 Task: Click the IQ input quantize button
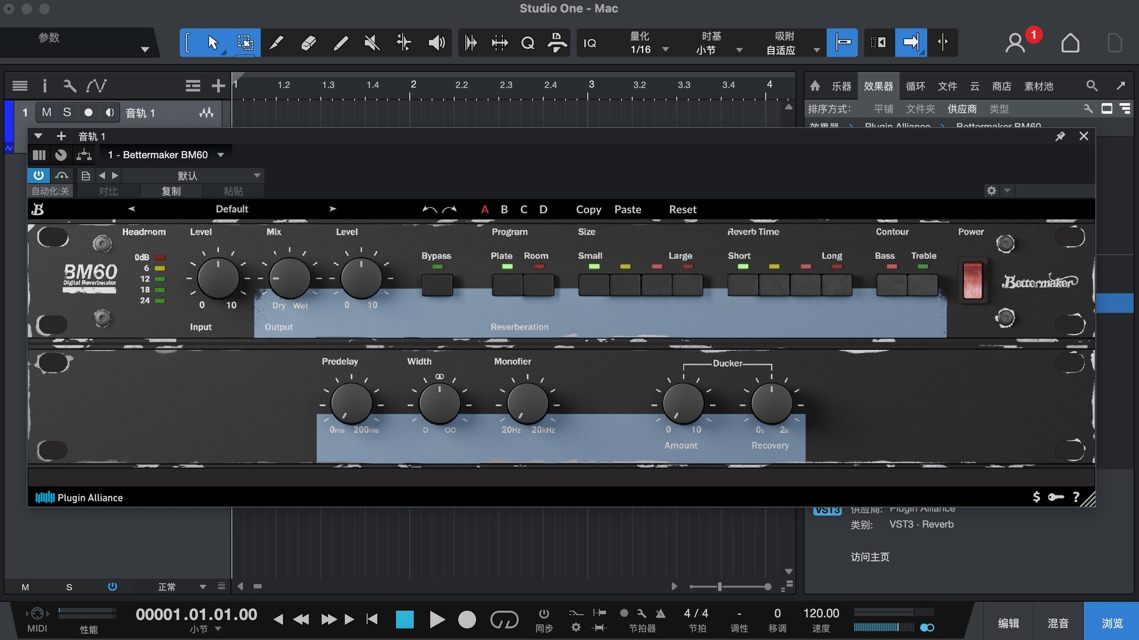590,43
